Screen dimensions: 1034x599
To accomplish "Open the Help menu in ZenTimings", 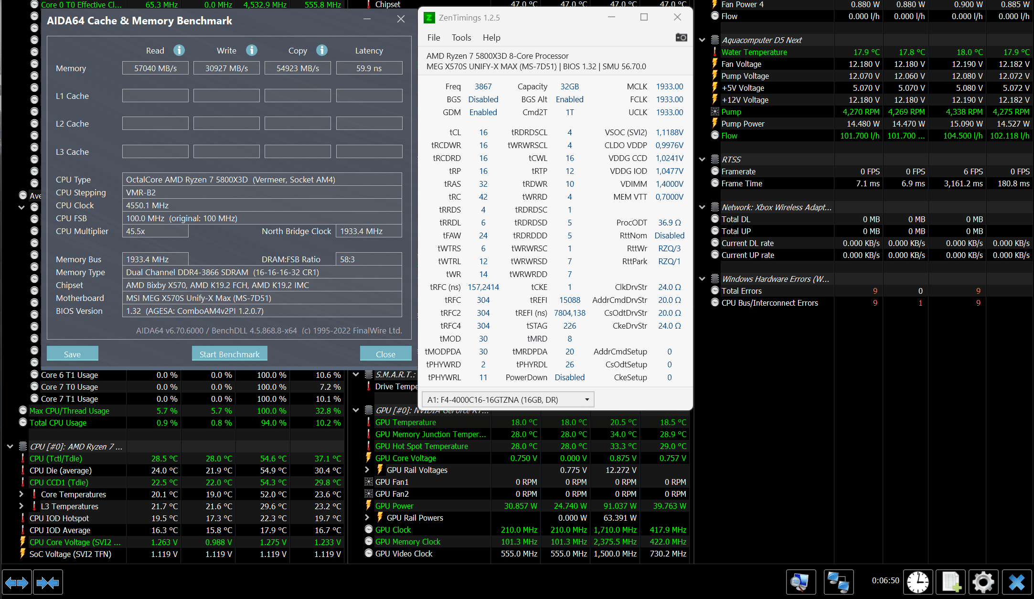I will [491, 38].
